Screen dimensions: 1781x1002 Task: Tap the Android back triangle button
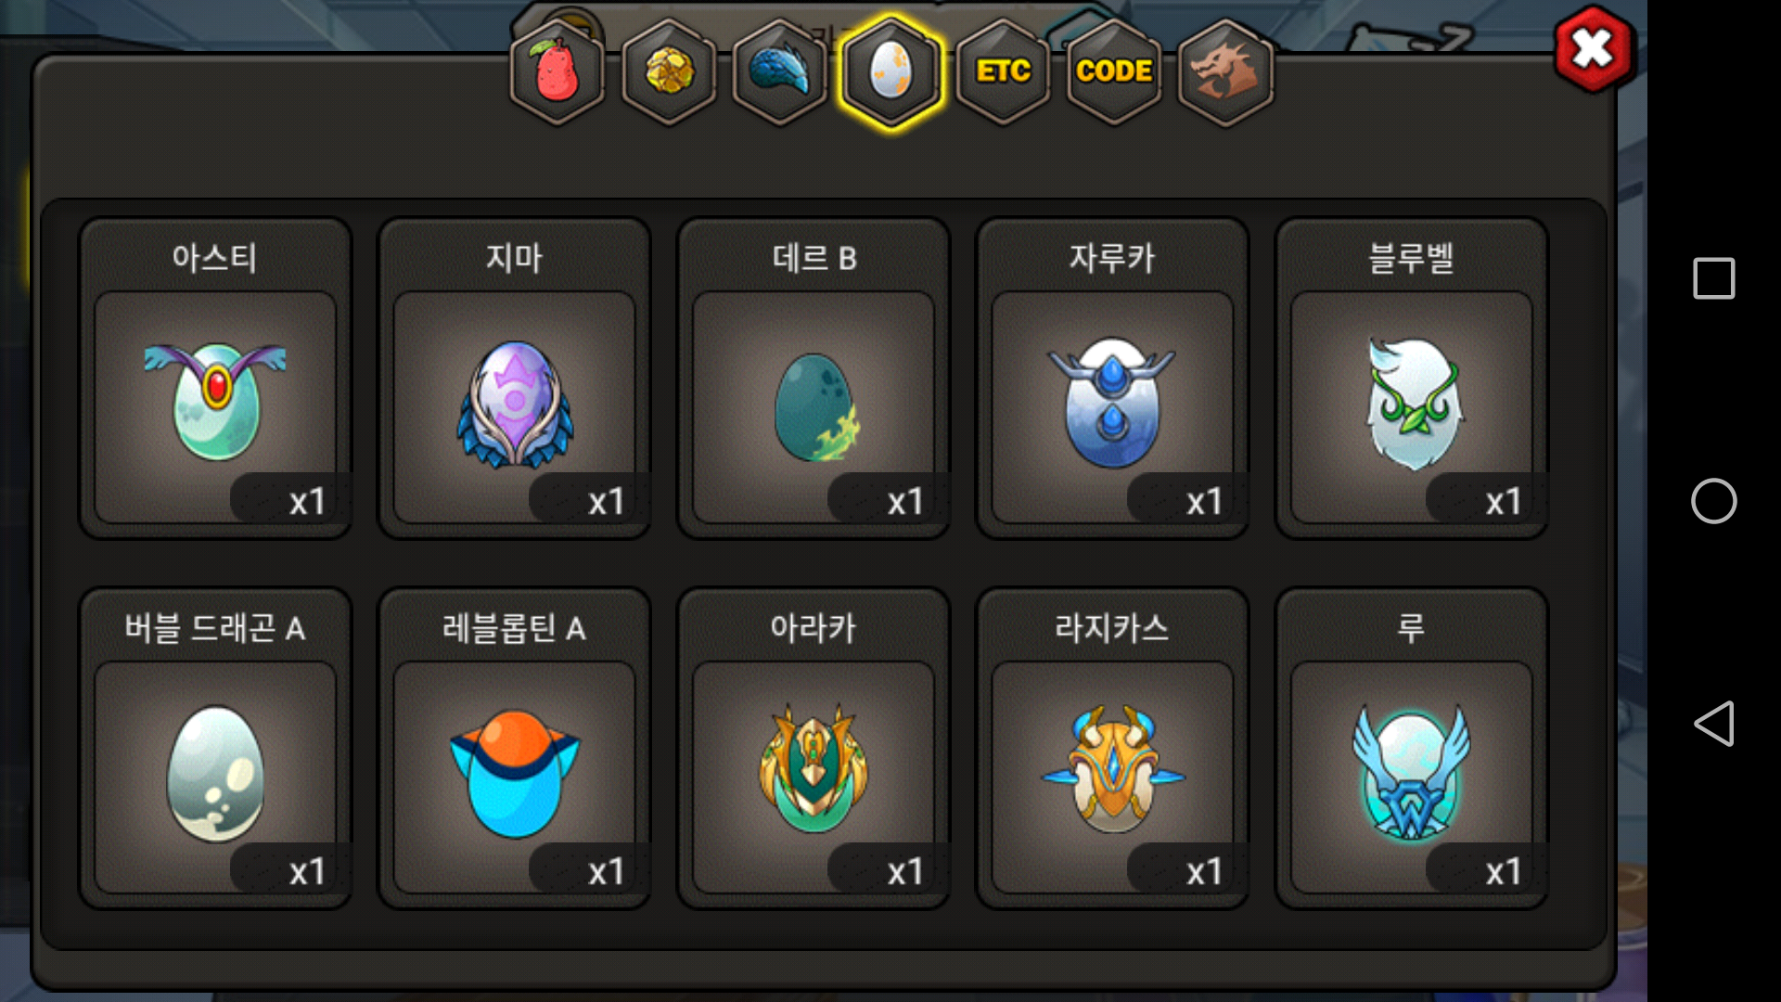1713,724
